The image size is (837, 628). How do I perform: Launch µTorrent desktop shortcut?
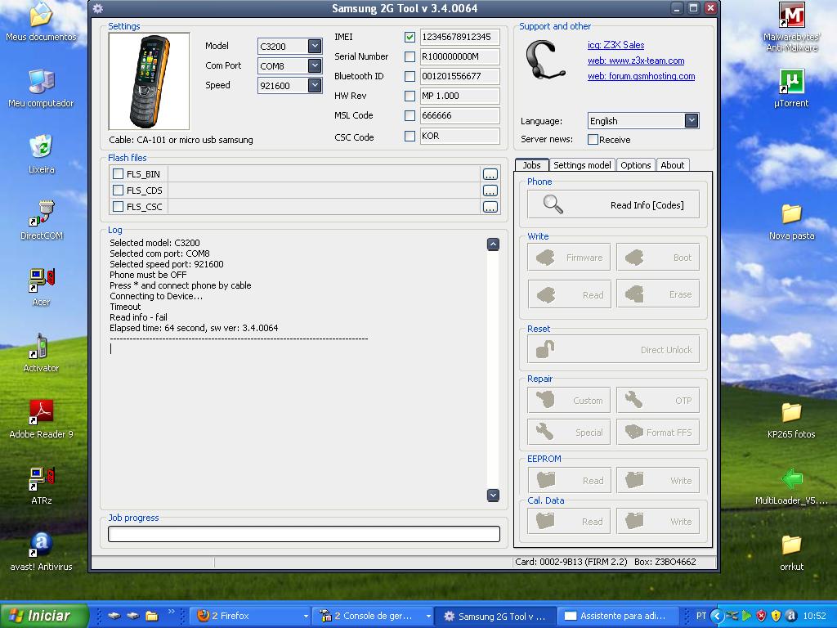click(791, 88)
